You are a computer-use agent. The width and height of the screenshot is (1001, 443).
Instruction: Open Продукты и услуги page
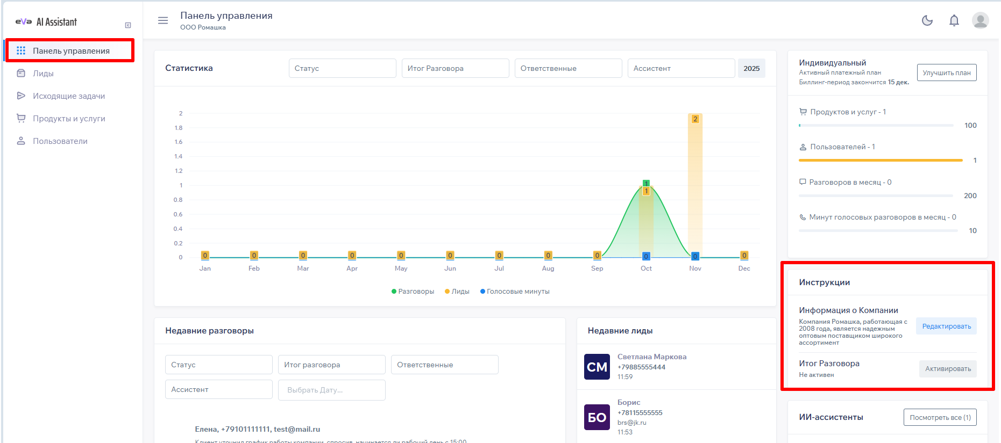click(x=68, y=119)
